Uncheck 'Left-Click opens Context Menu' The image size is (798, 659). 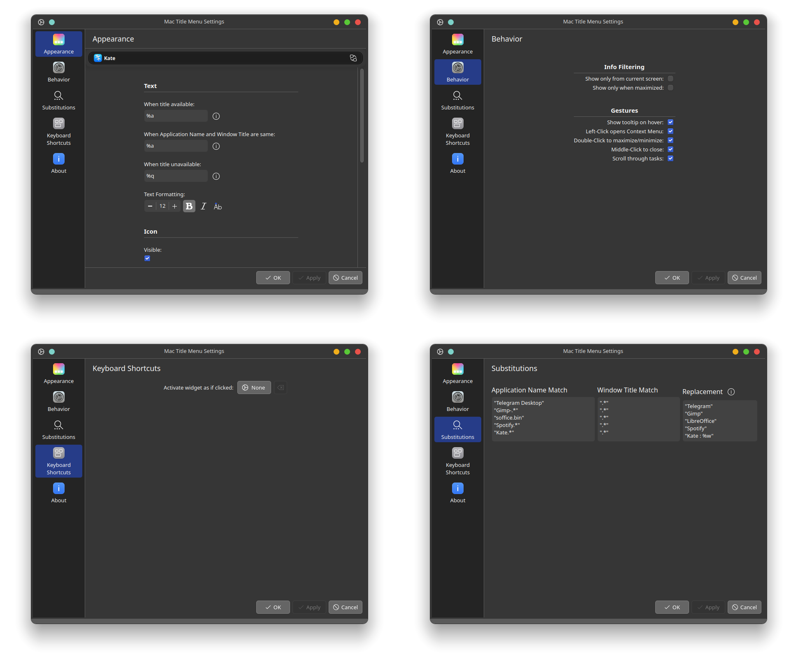point(670,131)
